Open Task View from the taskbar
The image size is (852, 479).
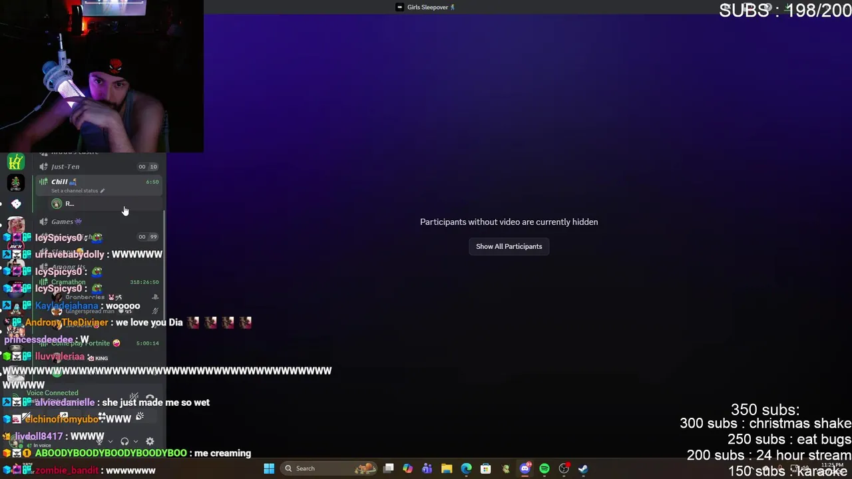tap(389, 468)
